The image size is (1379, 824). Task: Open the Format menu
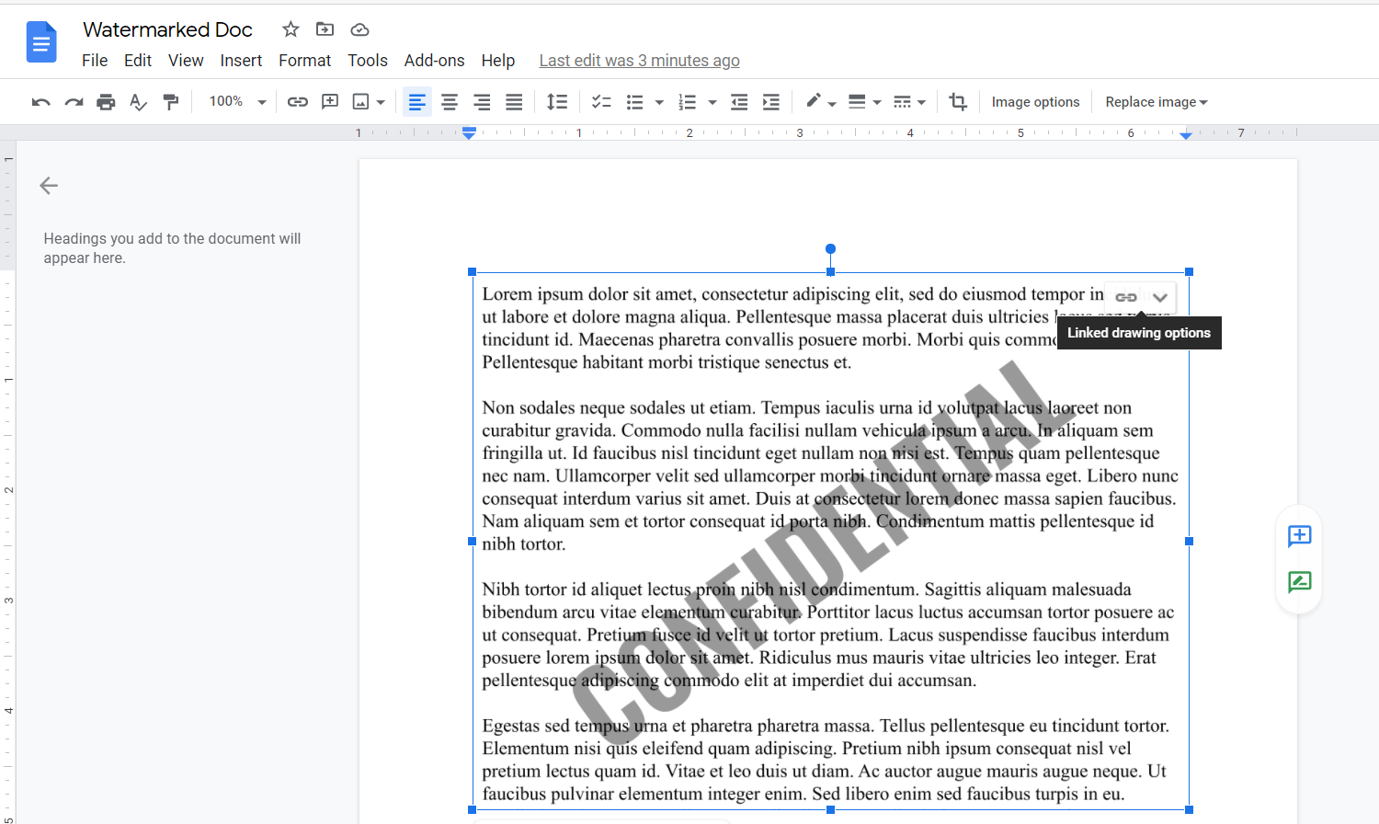tap(304, 61)
